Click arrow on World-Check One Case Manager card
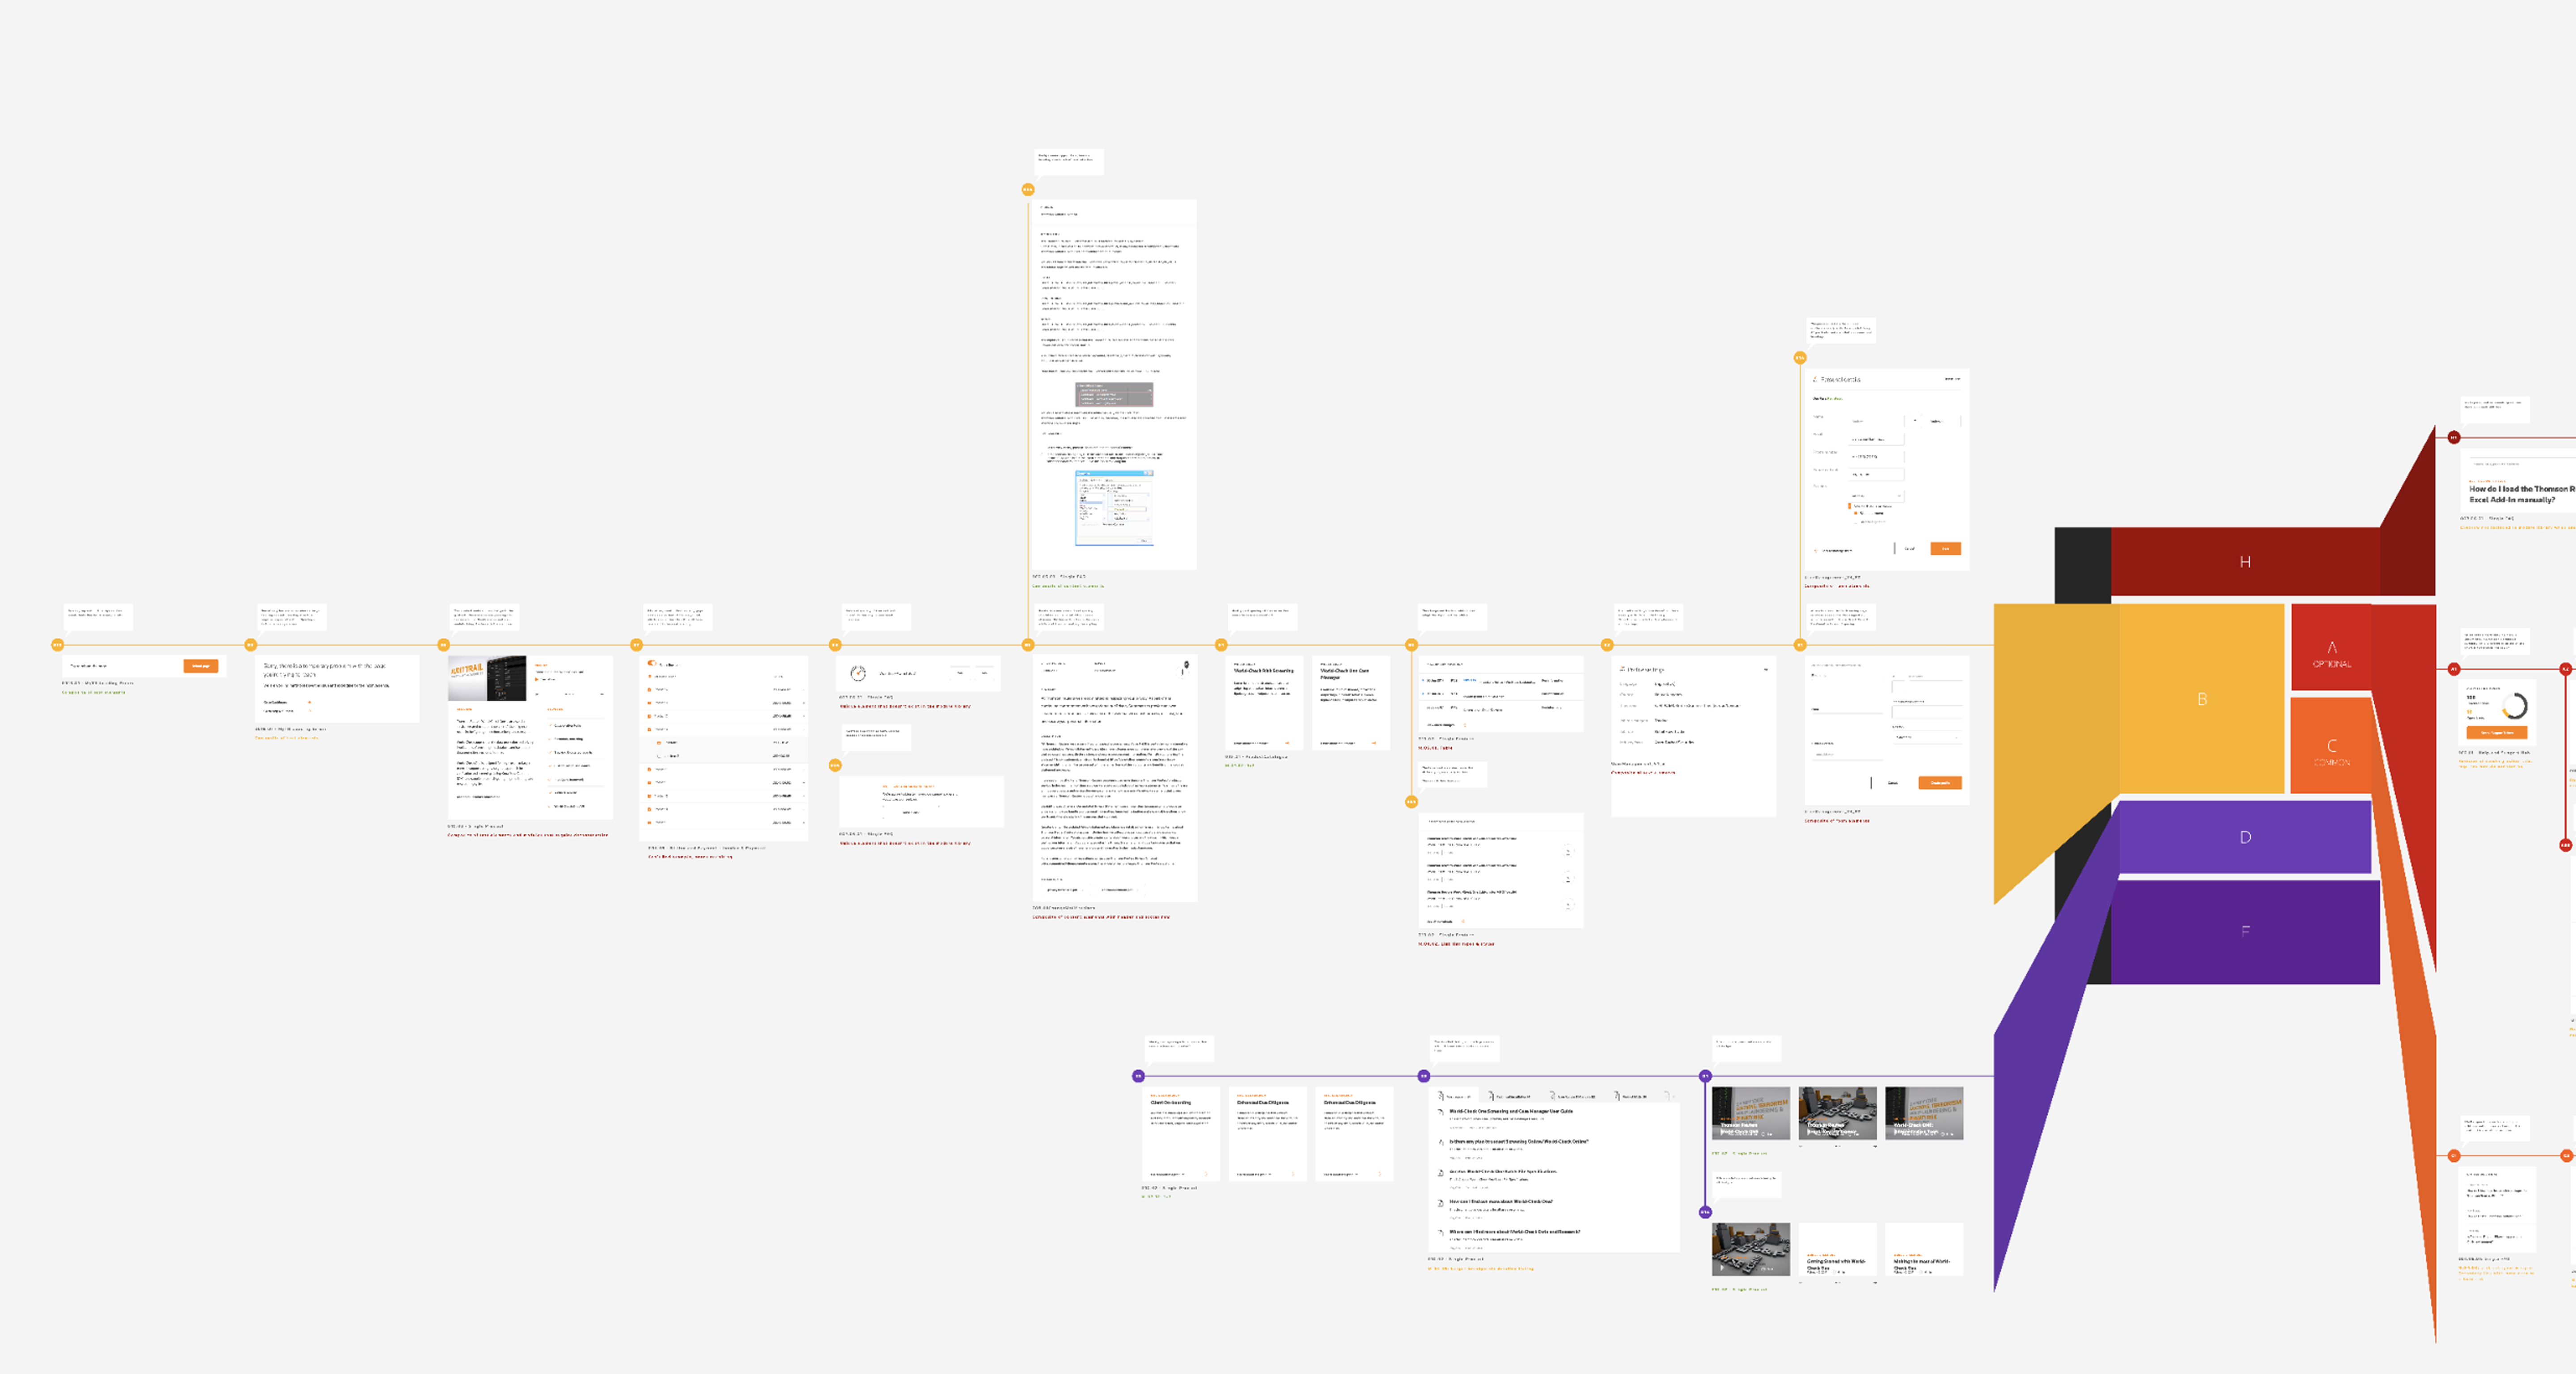 tap(1374, 743)
